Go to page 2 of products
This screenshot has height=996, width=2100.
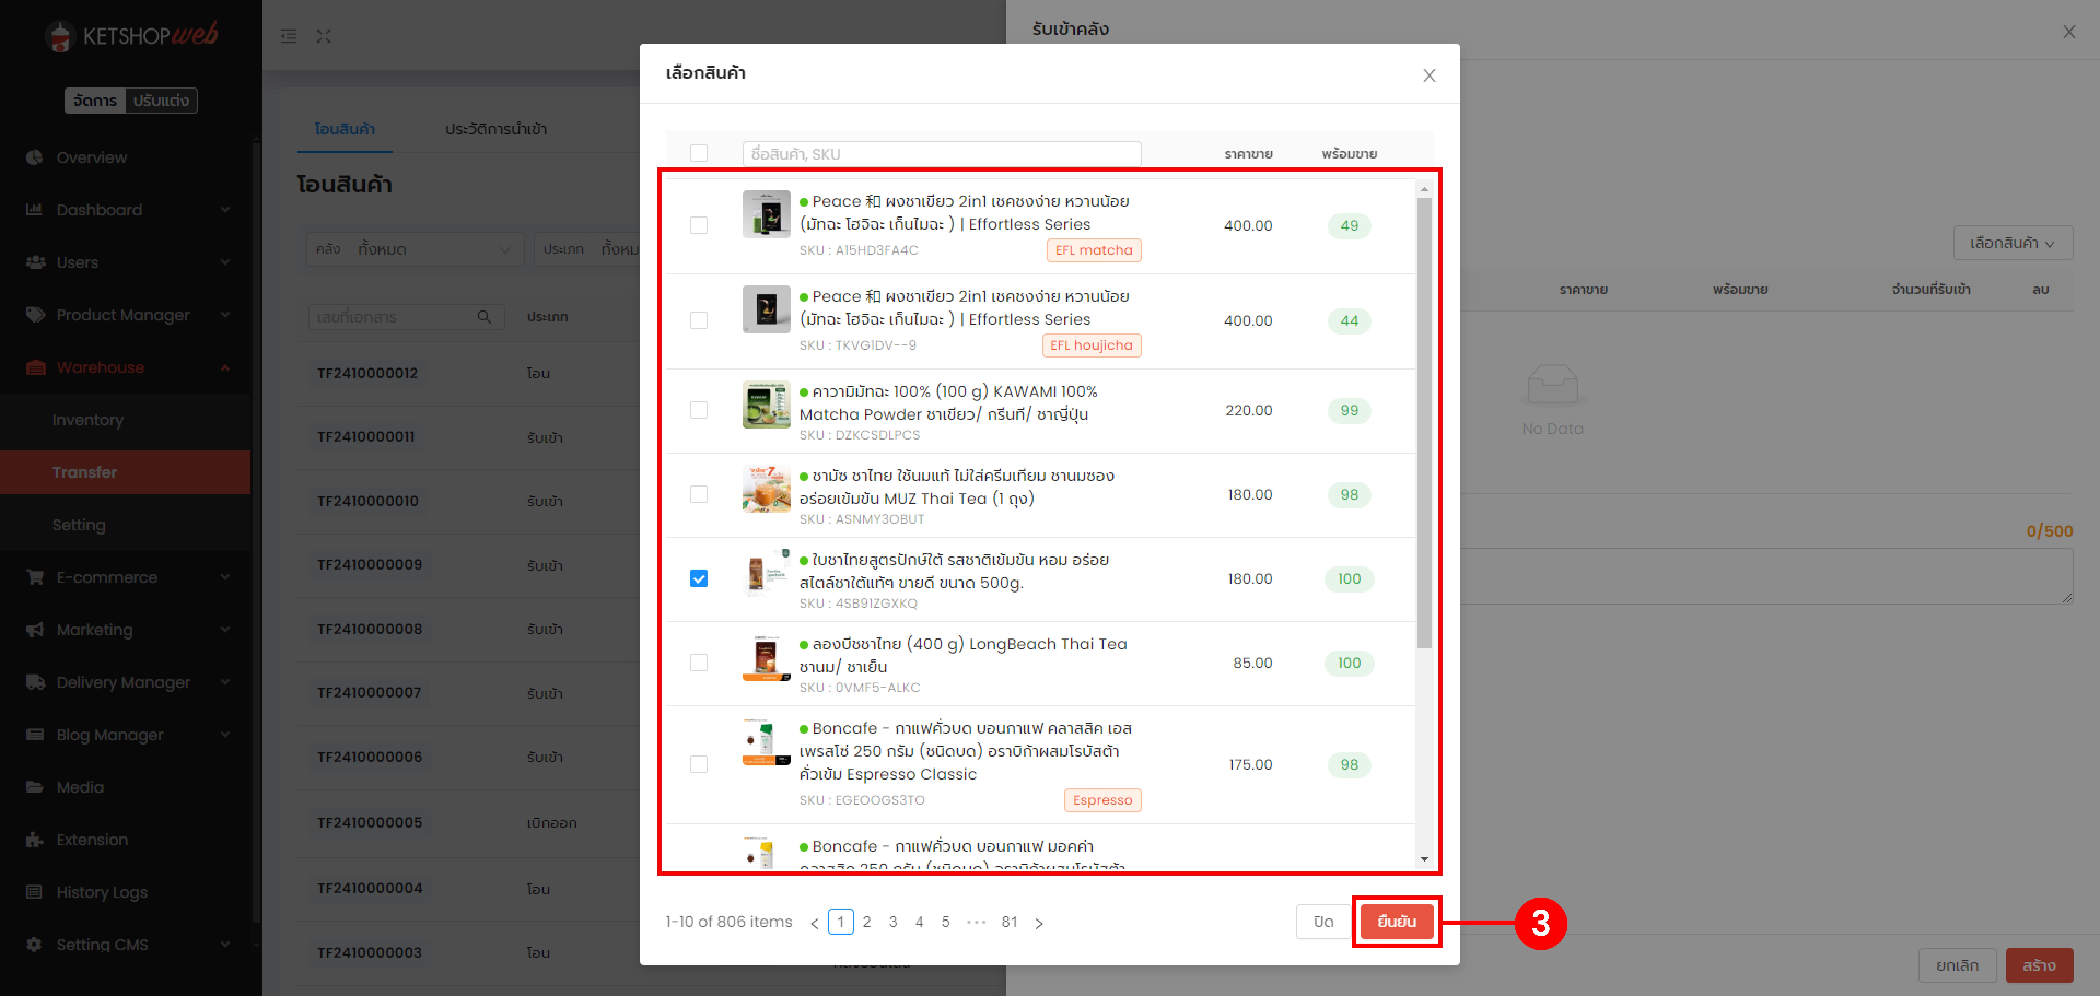tap(867, 922)
